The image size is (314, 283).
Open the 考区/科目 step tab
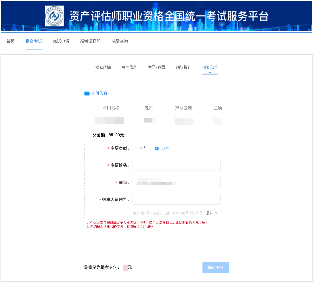(157, 67)
